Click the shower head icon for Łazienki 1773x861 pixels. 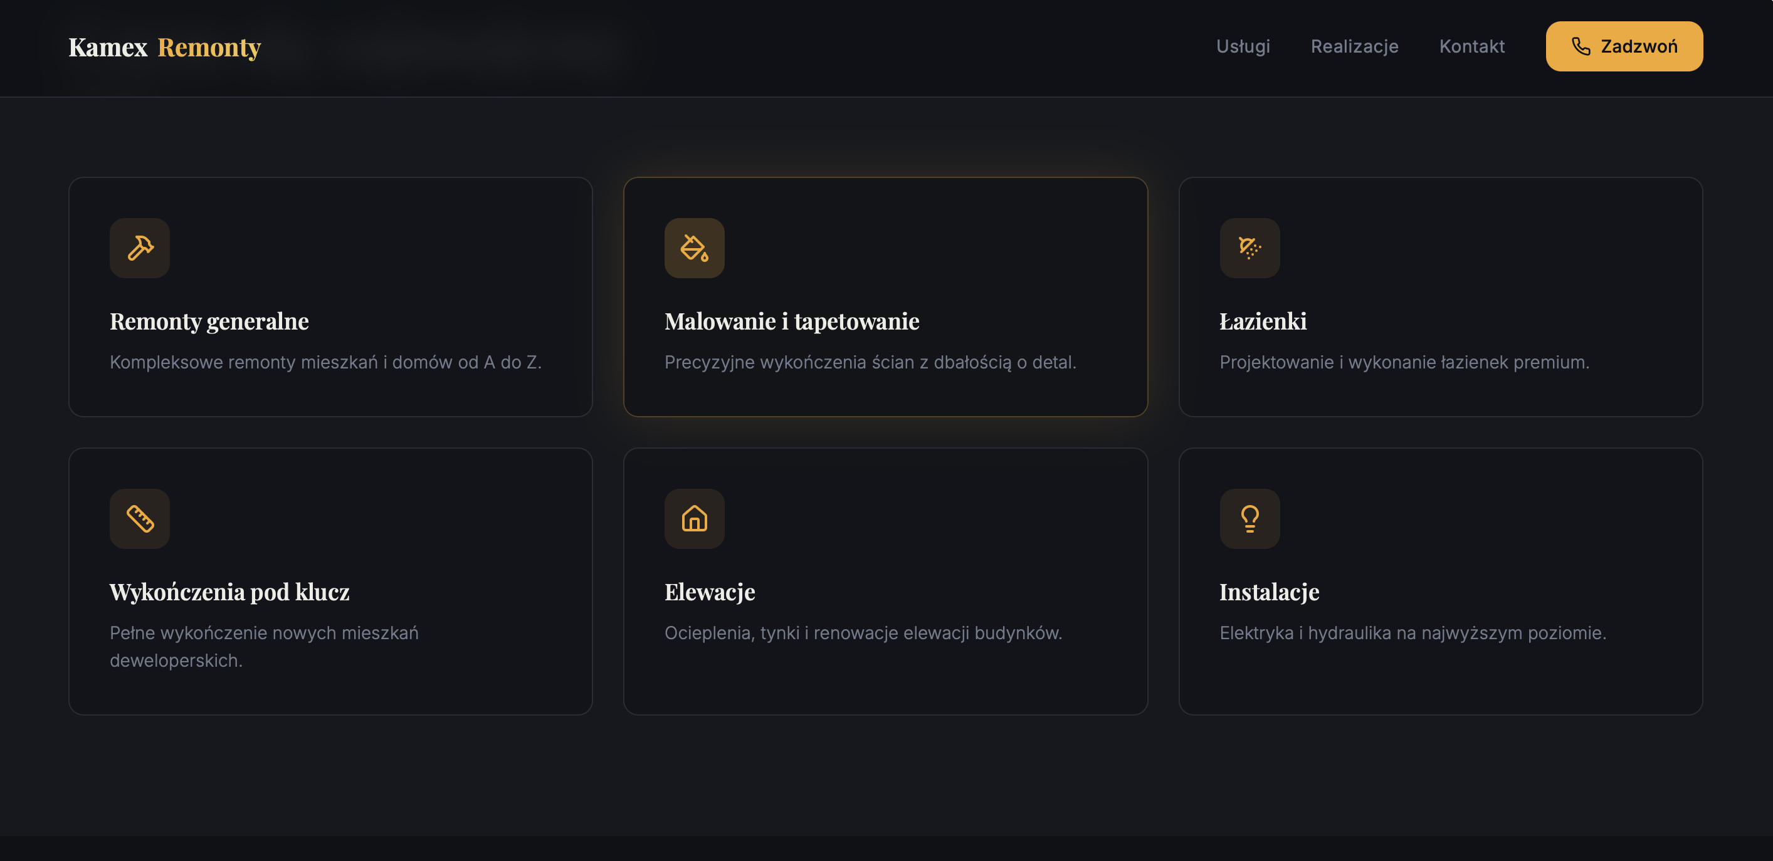click(x=1250, y=248)
